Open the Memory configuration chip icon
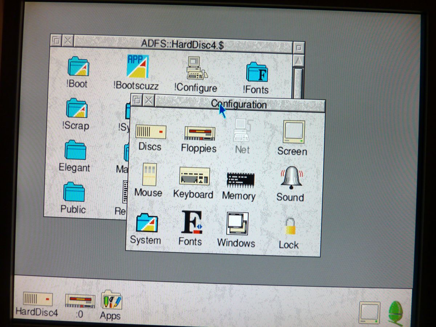The height and width of the screenshot is (327, 436). tap(240, 180)
